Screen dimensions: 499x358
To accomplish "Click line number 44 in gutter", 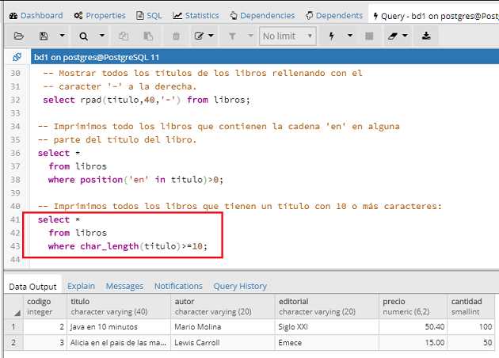I will (15, 260).
